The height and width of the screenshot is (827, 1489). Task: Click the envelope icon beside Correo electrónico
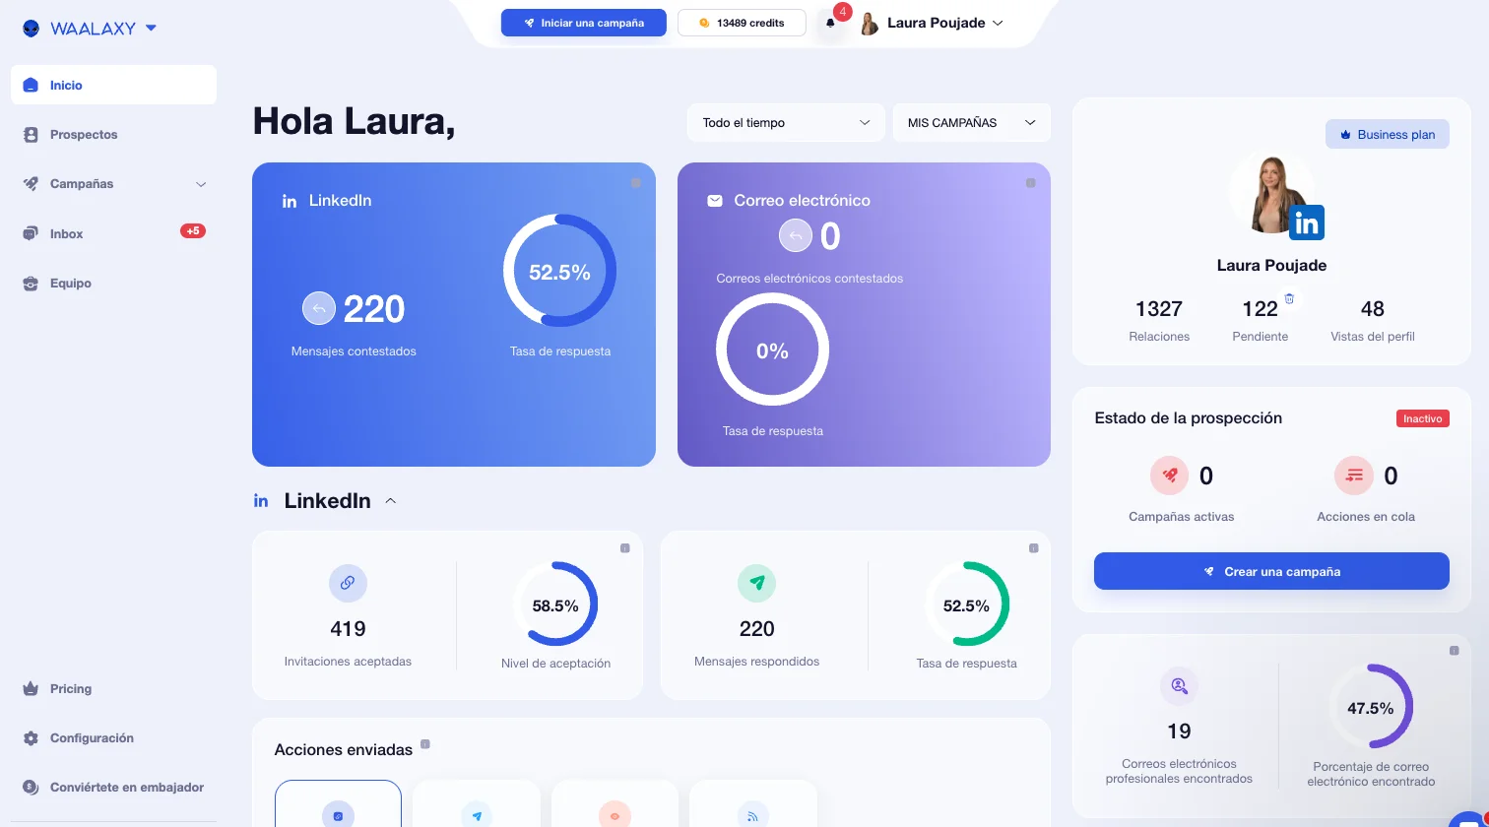click(x=715, y=201)
